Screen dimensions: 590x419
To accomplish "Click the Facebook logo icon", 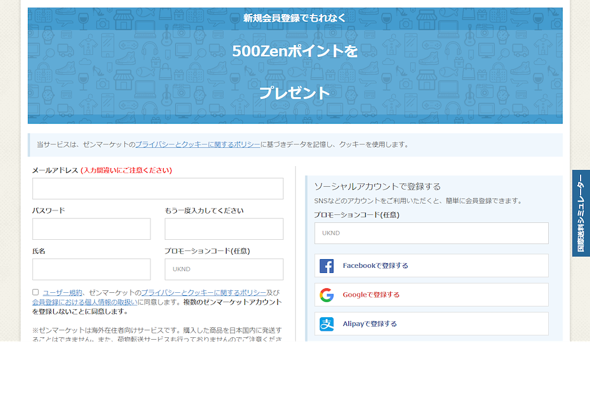I will [327, 266].
